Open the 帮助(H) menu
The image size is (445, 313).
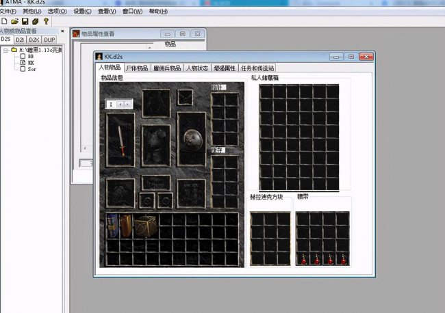point(158,12)
